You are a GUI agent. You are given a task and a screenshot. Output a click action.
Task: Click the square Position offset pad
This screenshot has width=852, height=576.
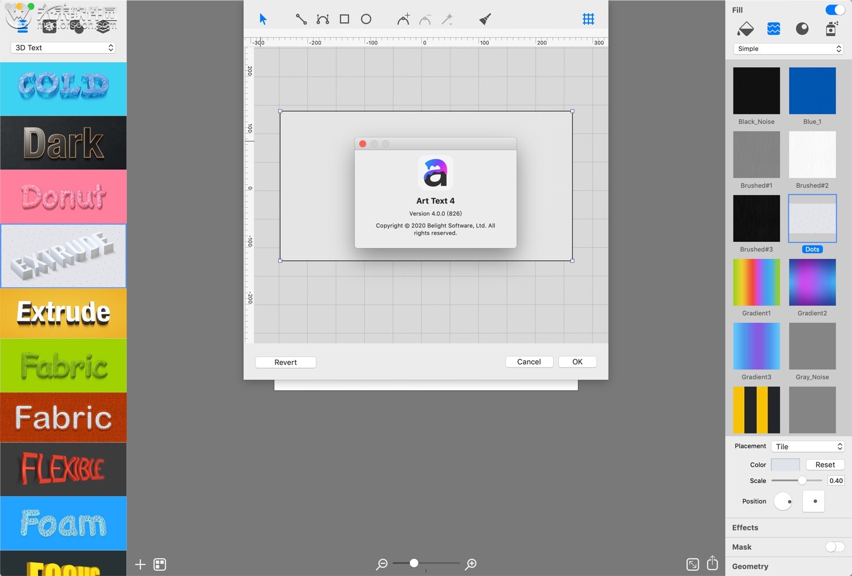pos(814,501)
